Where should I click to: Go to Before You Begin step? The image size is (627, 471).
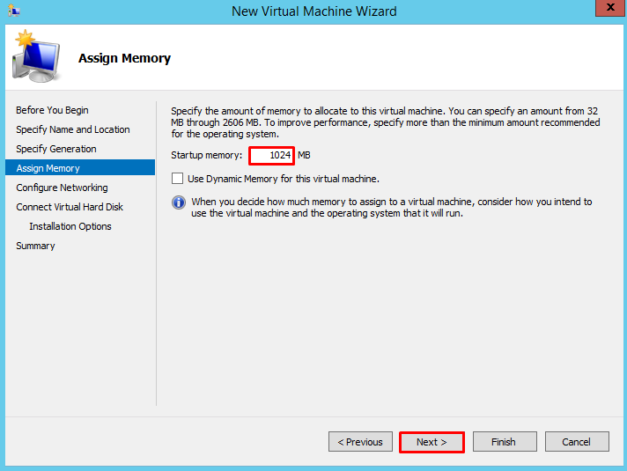(x=52, y=110)
